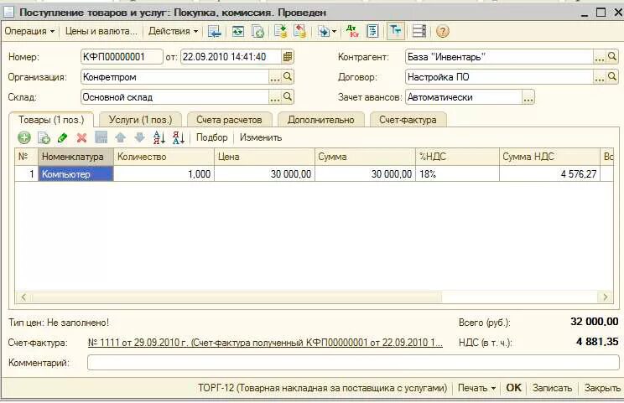Image resolution: width=624 pixels, height=403 pixels.
Task: Open the Счета расчетов tab
Action: pyautogui.click(x=229, y=120)
